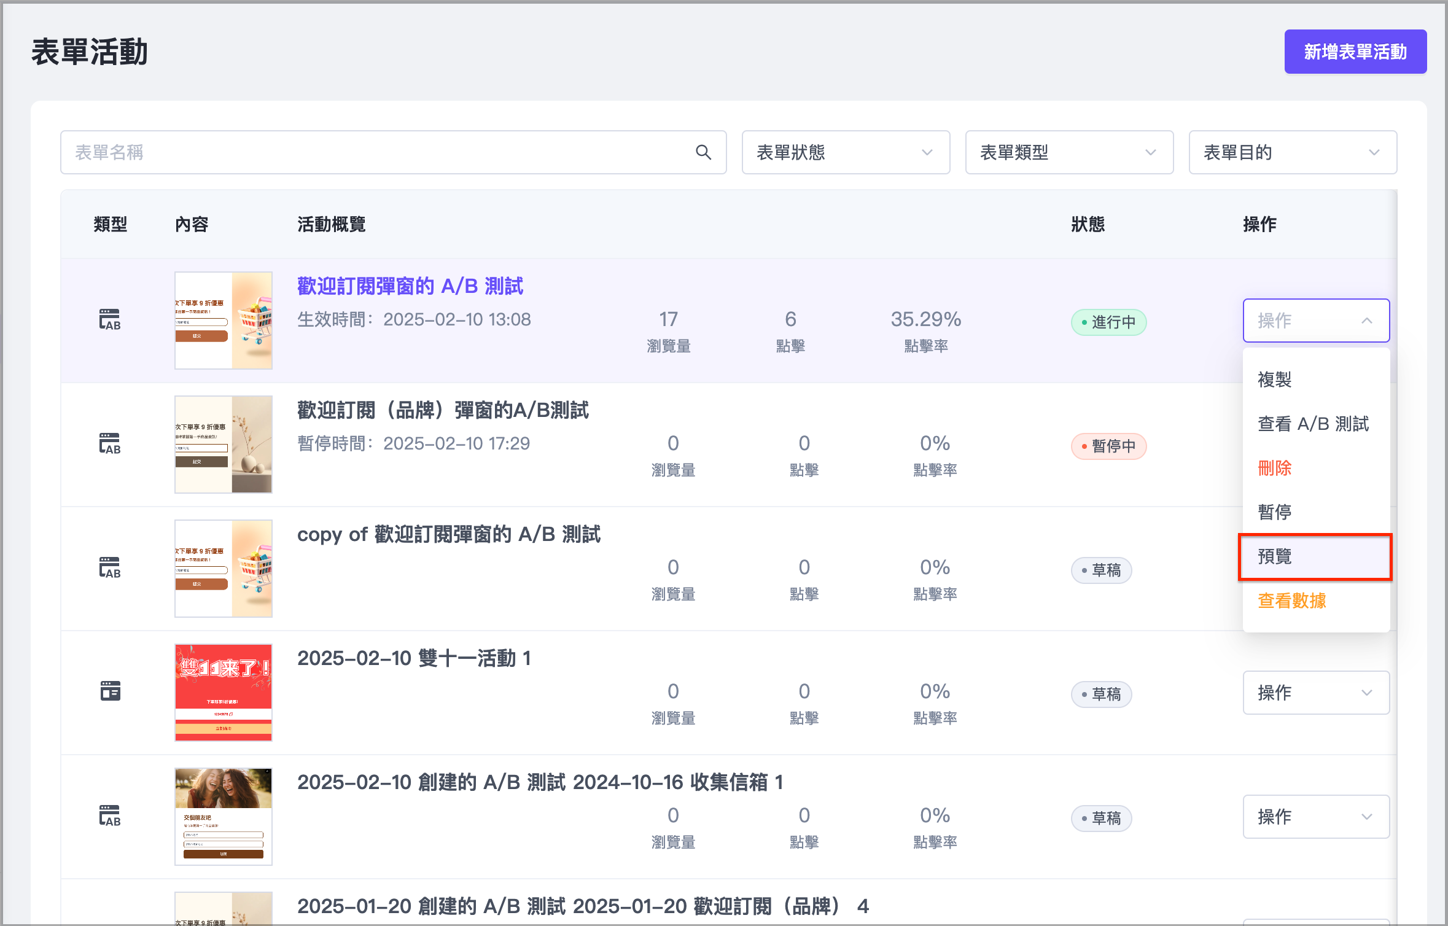Open the 歡迎訂閱彈窗的 A/B 測試 link

point(410,286)
